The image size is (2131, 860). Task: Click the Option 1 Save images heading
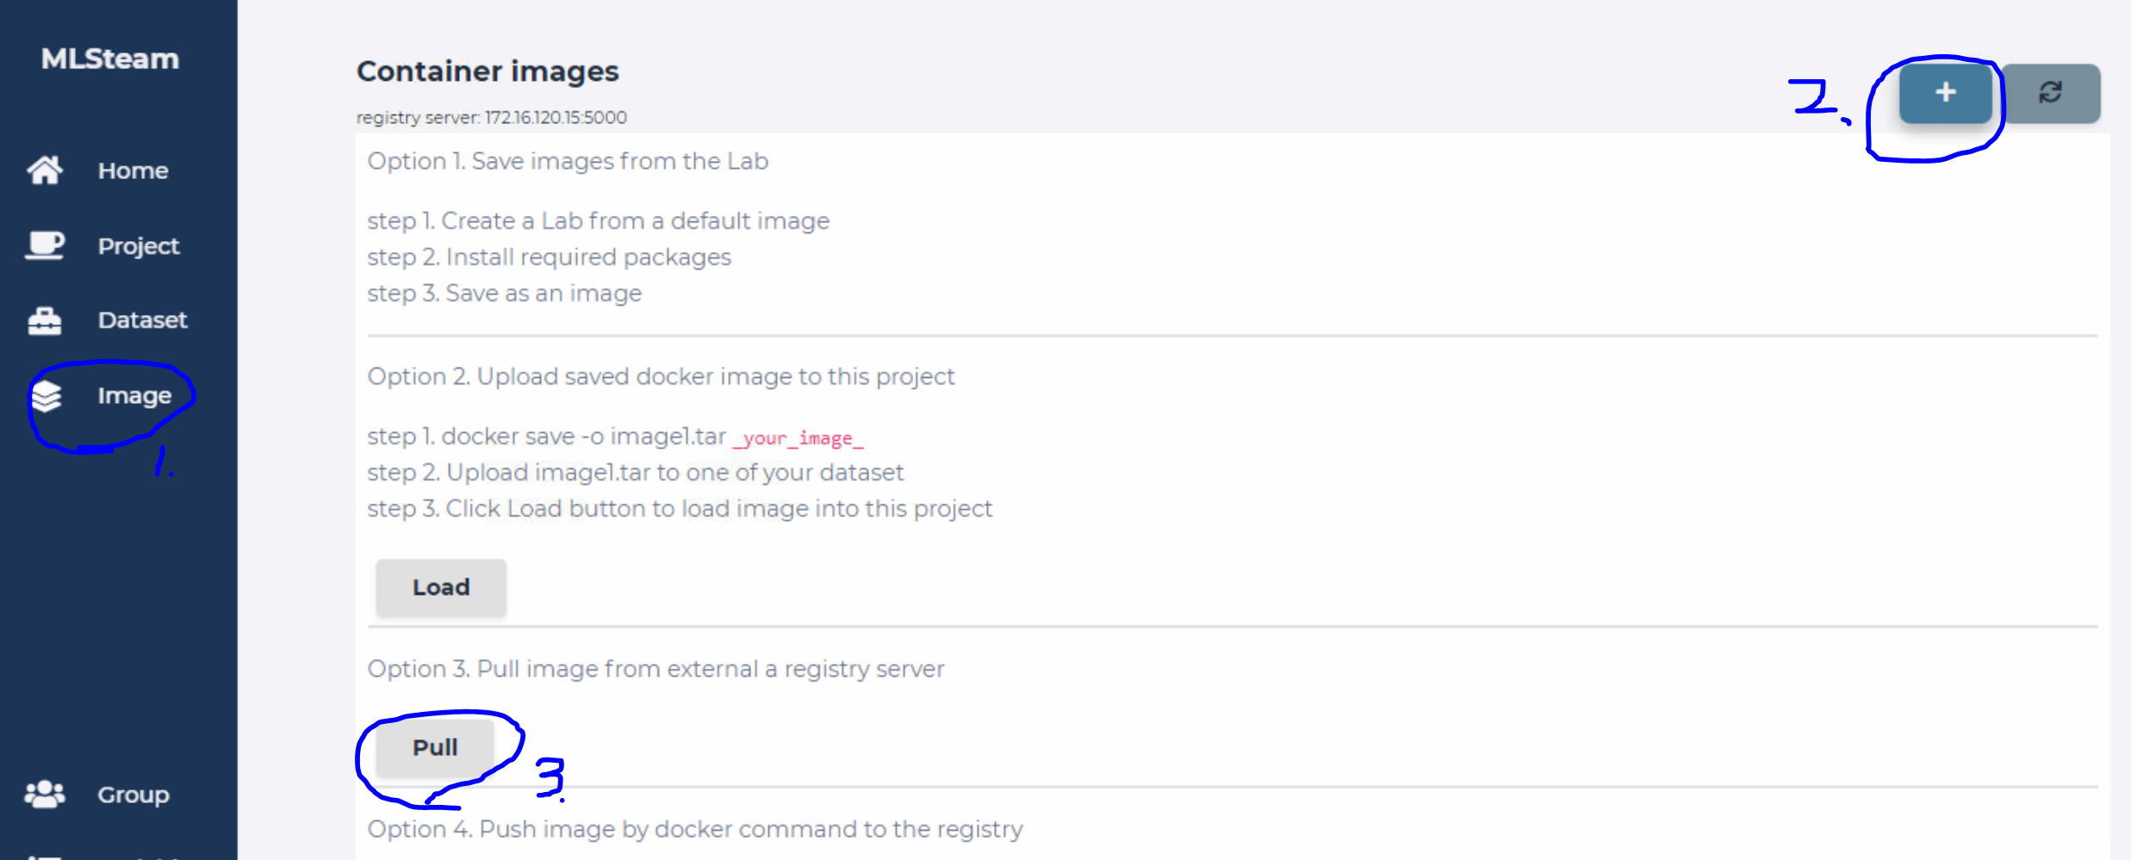(568, 161)
